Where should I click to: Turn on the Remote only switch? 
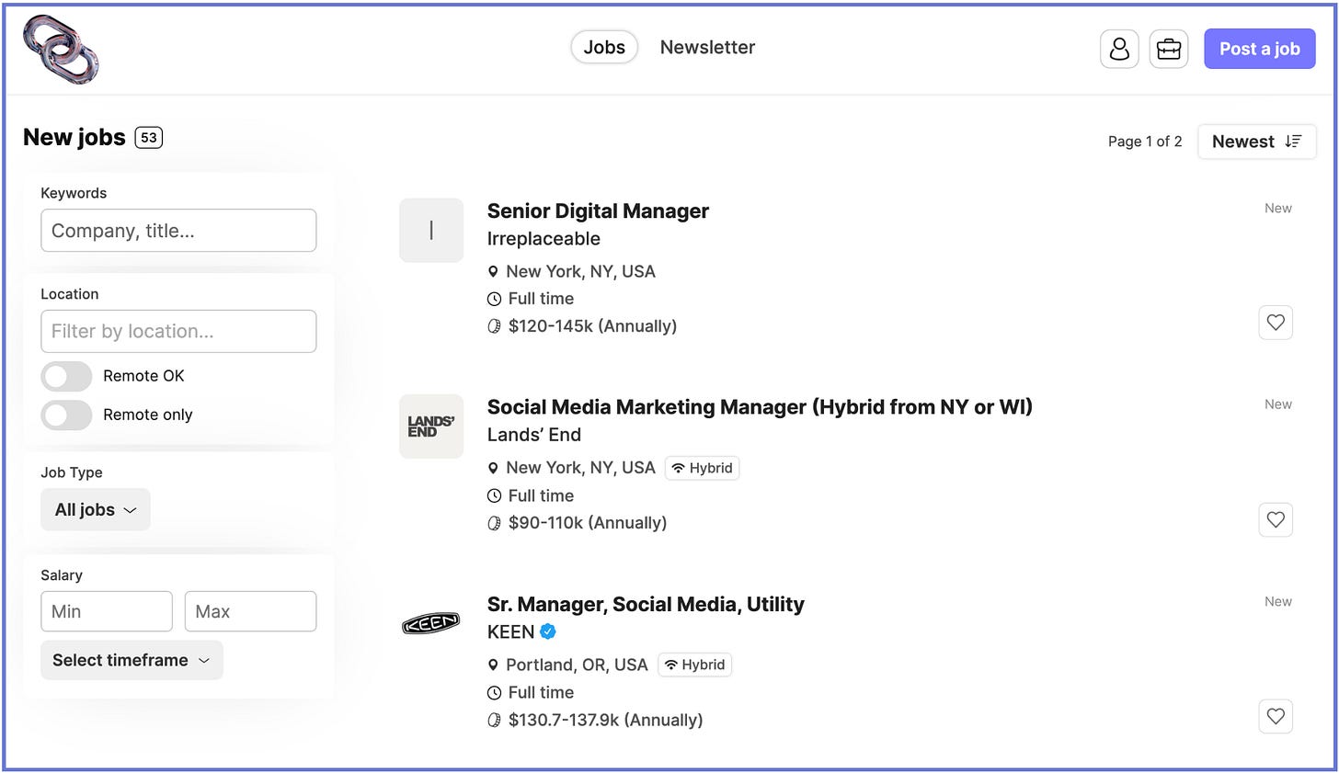point(66,415)
